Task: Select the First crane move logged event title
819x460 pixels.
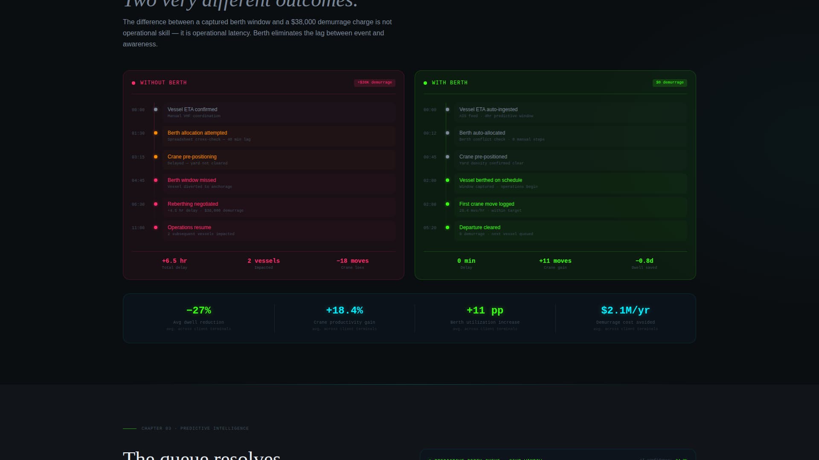Action: [487, 204]
